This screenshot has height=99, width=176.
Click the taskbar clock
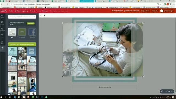point(168,97)
